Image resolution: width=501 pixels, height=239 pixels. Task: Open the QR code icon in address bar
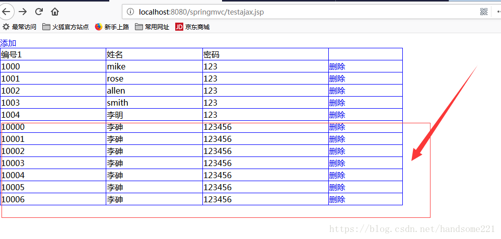(484, 12)
